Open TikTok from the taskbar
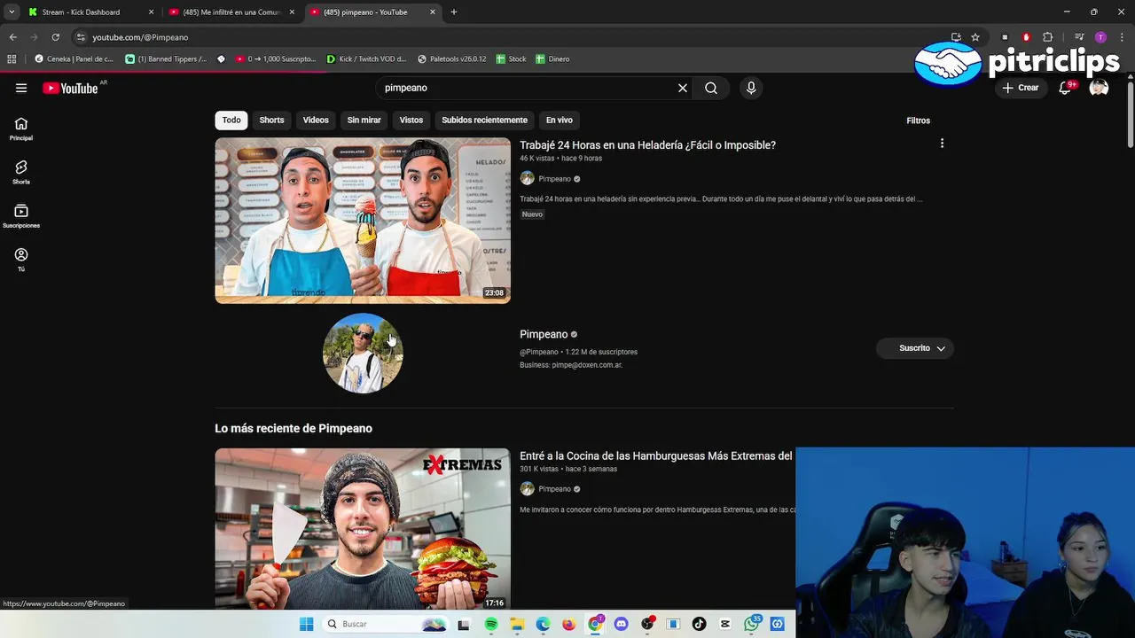The width and height of the screenshot is (1135, 638). [x=699, y=624]
